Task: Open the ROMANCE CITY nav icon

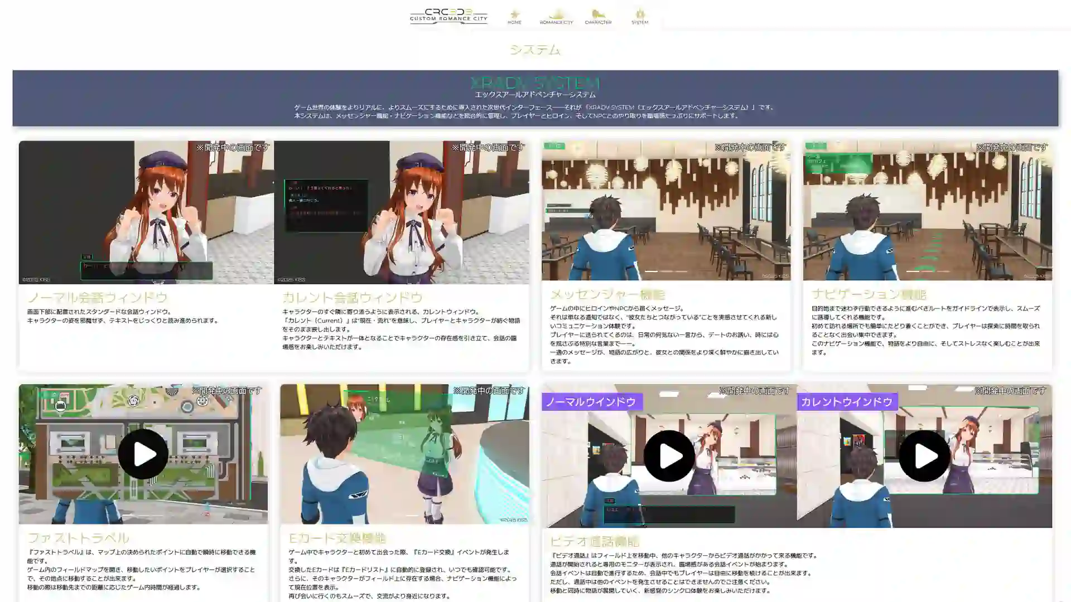Action: tap(556, 16)
